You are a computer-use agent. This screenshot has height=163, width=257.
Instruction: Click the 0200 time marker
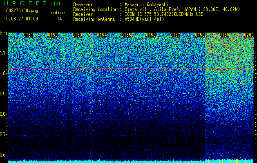pyautogui.click(x=249, y=35)
